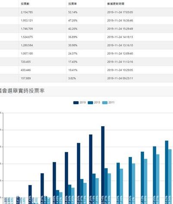Select vote count 1,007,100
Viewport: 173px width, 204px height.
pyautogui.click(x=27, y=54)
